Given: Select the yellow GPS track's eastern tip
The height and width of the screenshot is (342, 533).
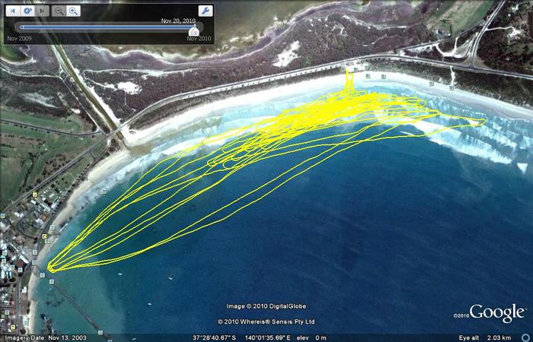Looking at the screenshot, I should [x=484, y=120].
